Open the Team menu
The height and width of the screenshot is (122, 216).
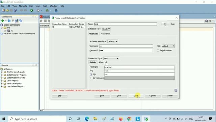(x=38, y=6)
